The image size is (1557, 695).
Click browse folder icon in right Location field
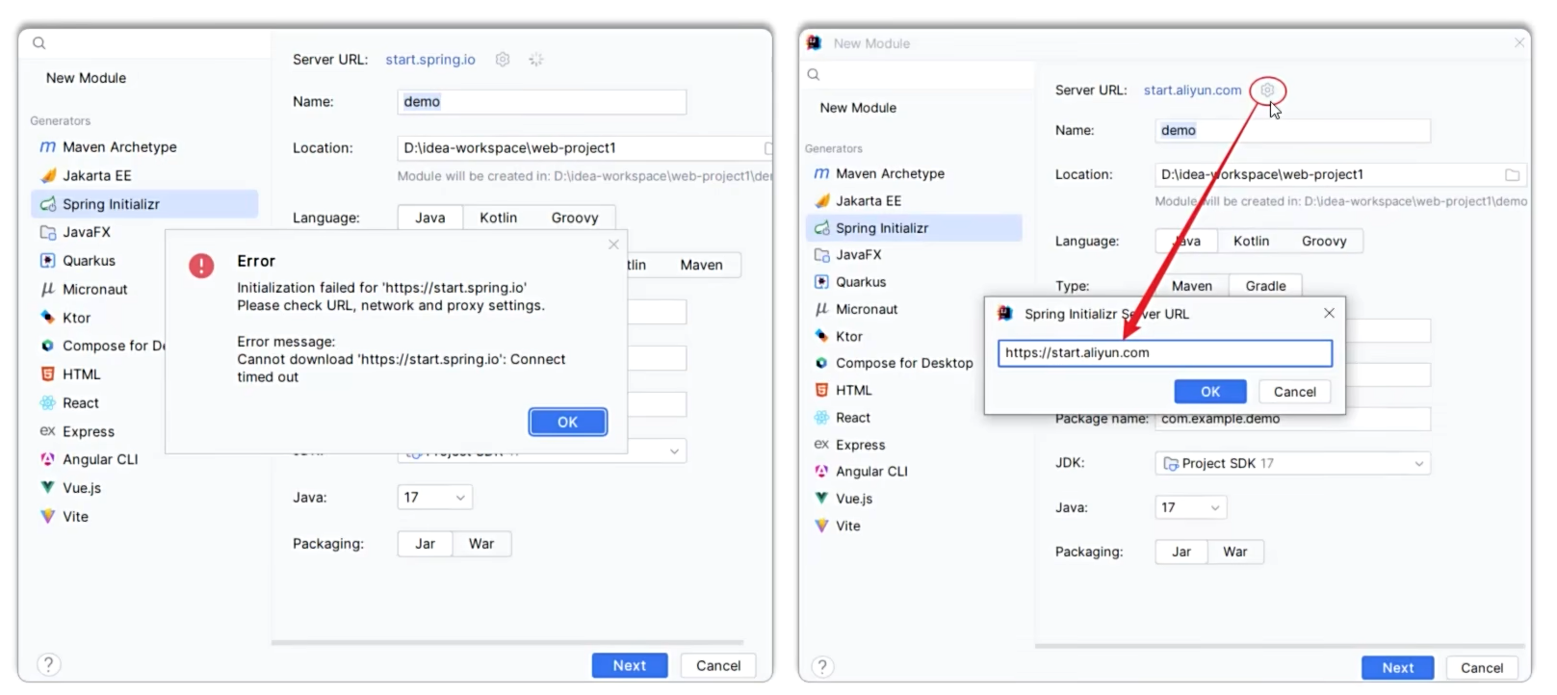tap(1513, 174)
